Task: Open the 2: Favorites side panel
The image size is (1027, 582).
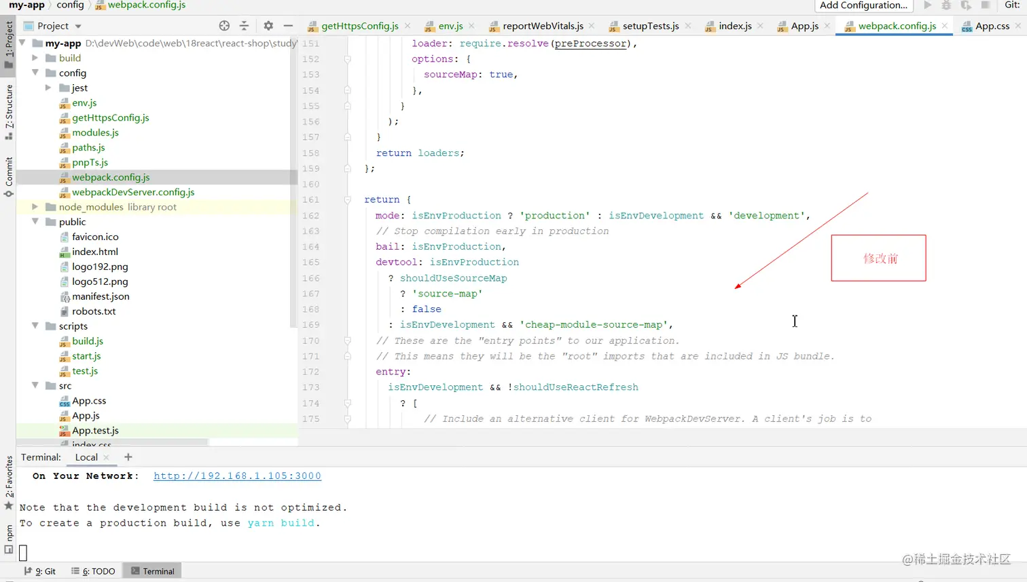Action: (x=8, y=482)
